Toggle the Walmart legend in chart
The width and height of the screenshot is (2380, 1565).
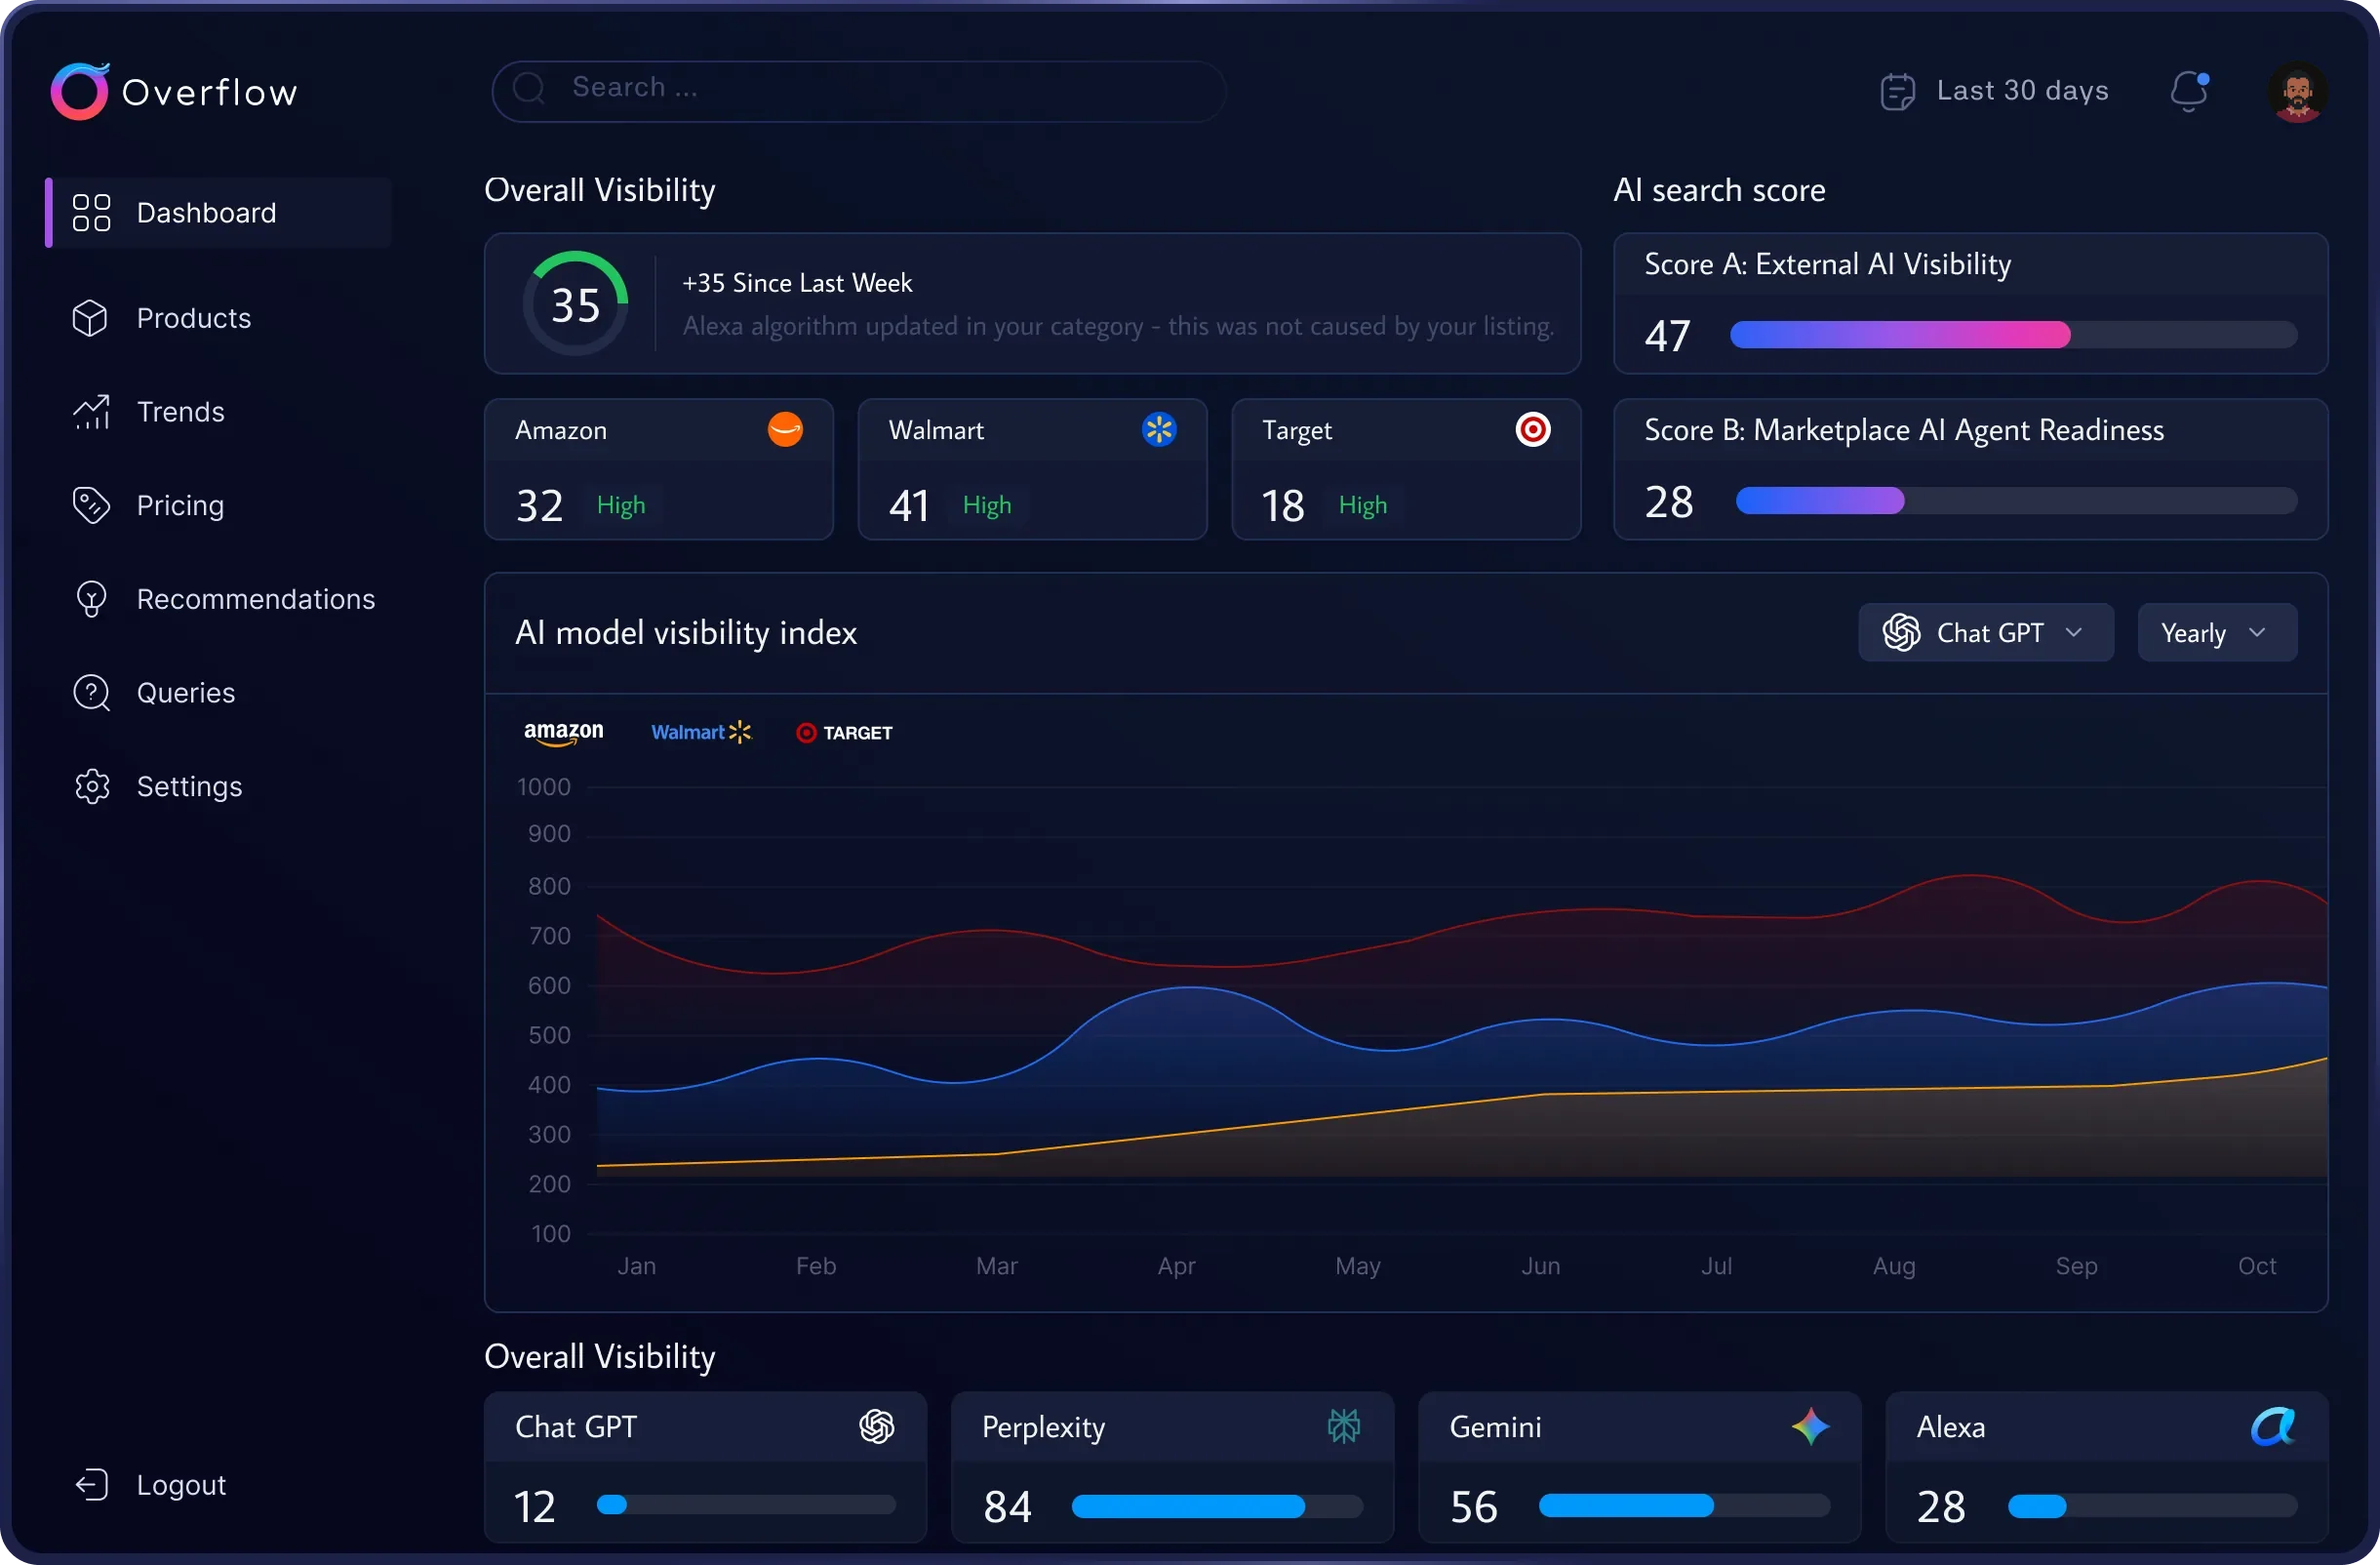tap(701, 732)
